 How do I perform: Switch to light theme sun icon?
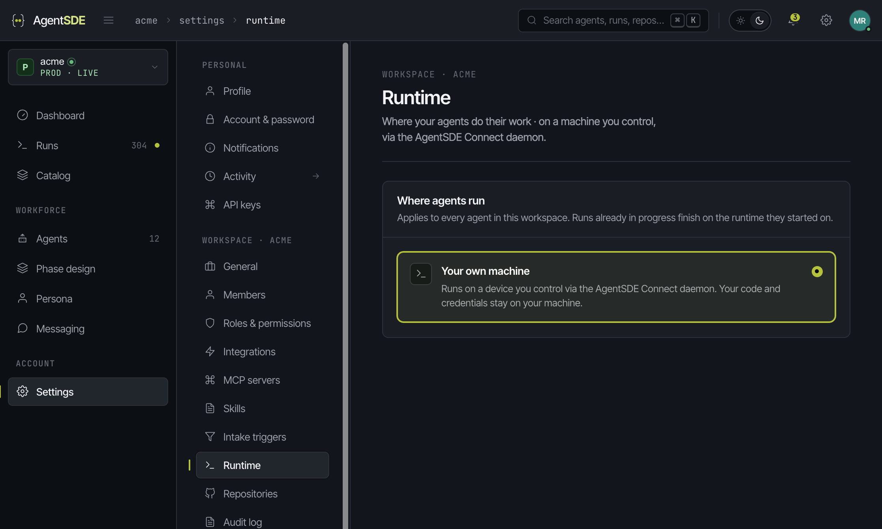(741, 21)
